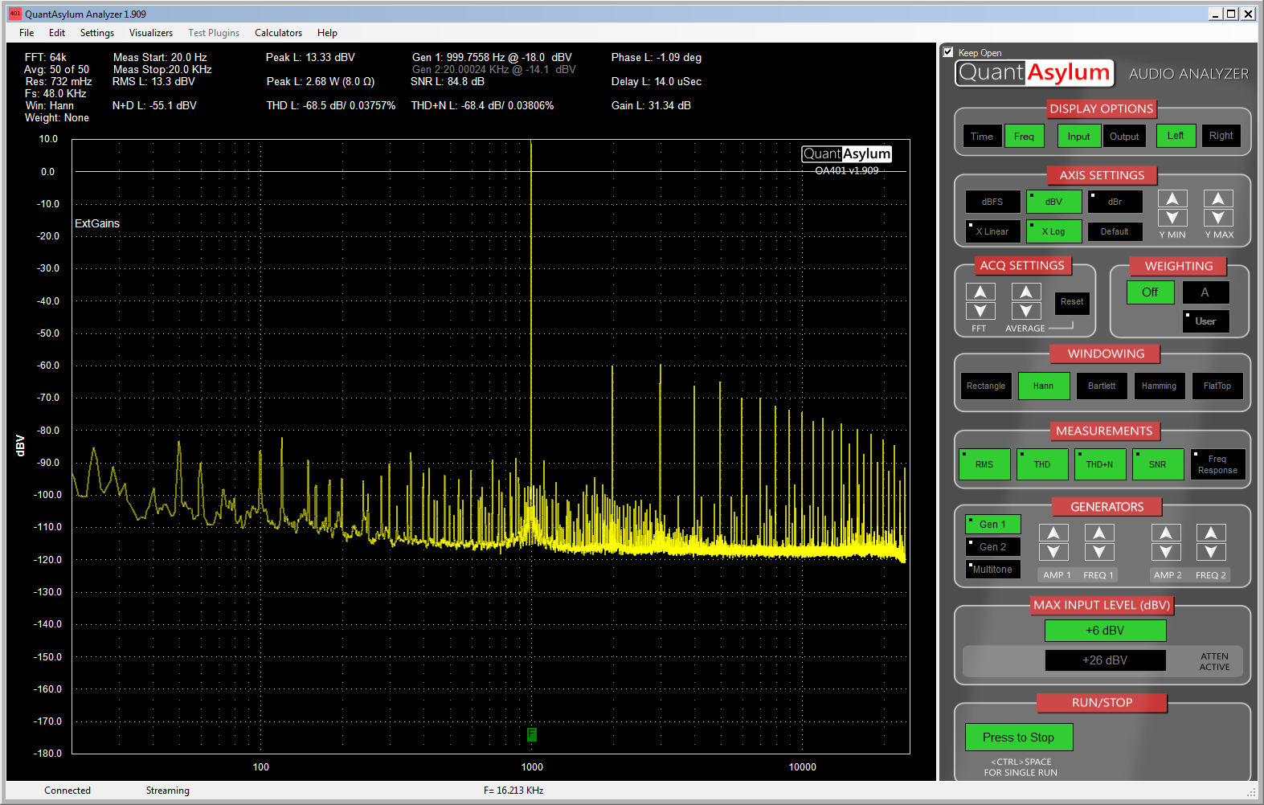This screenshot has width=1264, height=805.
Task: Toggle RMS measurement
Action: [x=984, y=464]
